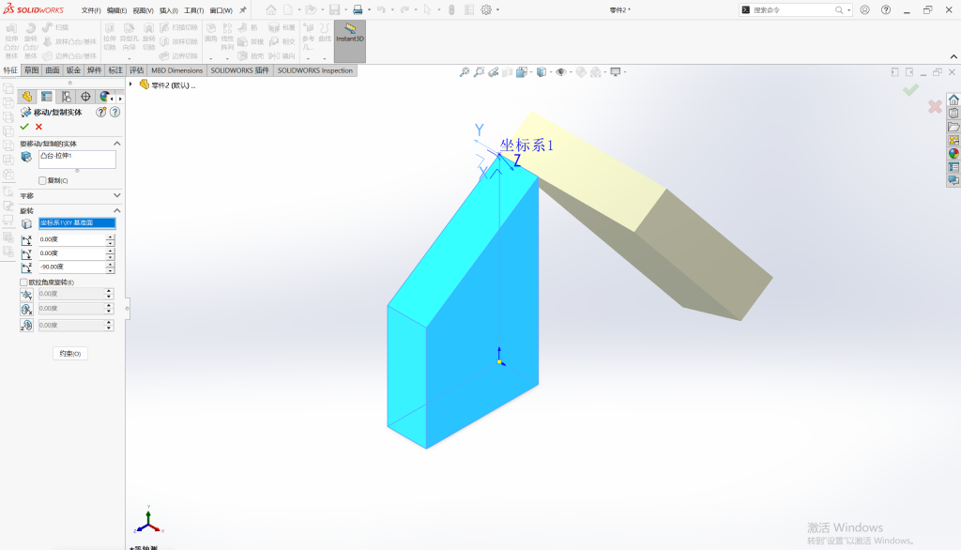
Task: Click the 约束(O) constraints button
Action: (x=69, y=353)
